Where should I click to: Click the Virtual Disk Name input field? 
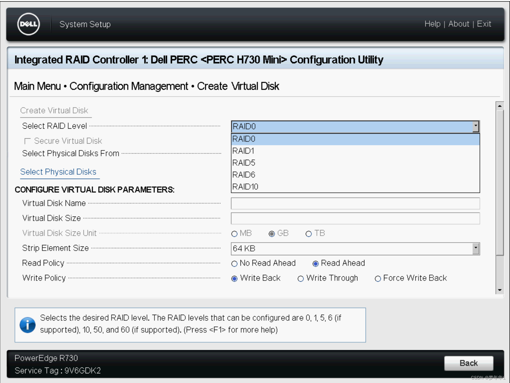[x=355, y=203]
